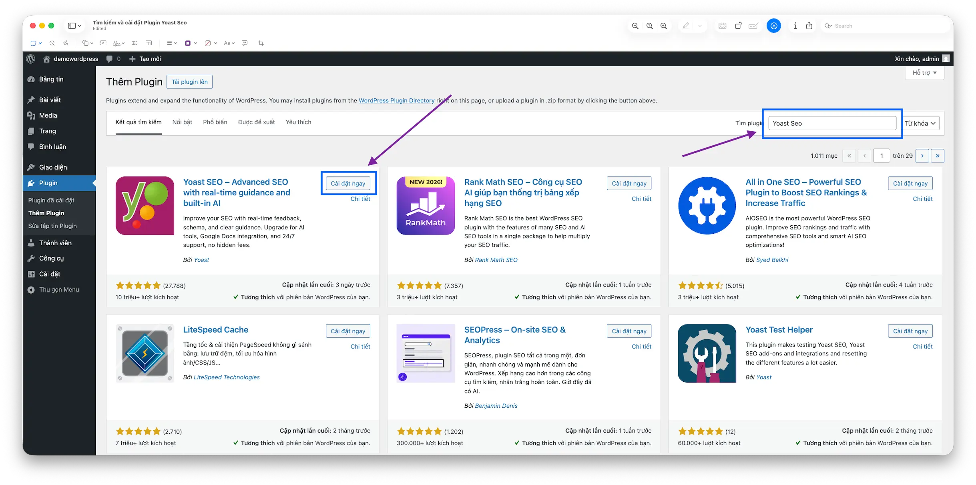Zoom in using the plus magnifier
The width and height of the screenshot is (976, 485).
tap(664, 26)
